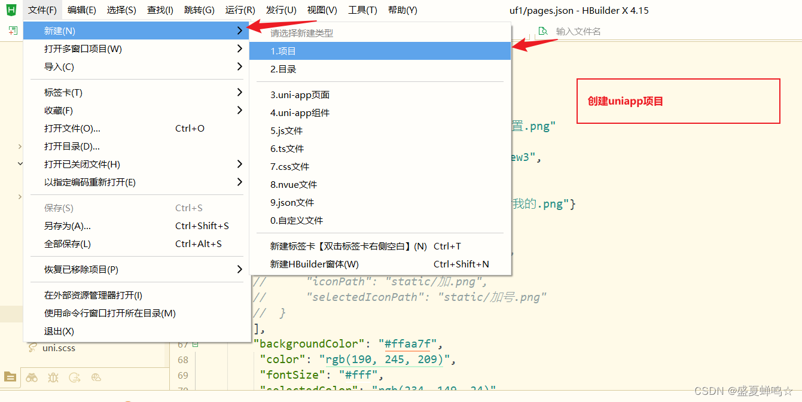Open the 跳转(G) menu
This screenshot has height=402, width=802.
click(199, 10)
